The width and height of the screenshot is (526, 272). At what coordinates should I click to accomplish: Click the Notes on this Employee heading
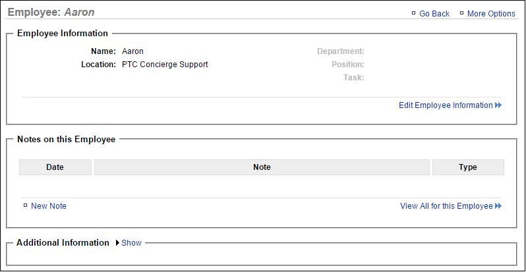66,140
